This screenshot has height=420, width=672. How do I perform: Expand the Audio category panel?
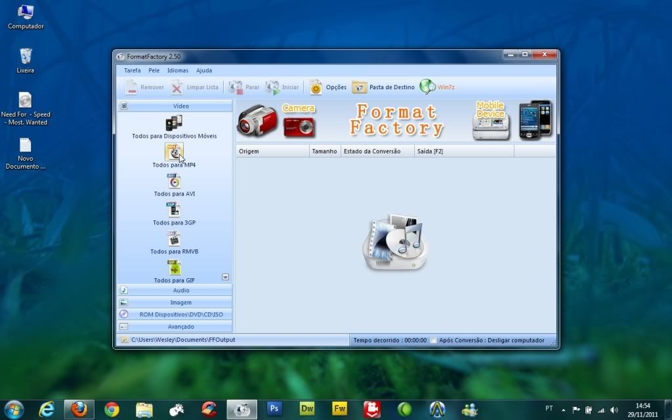click(x=175, y=290)
